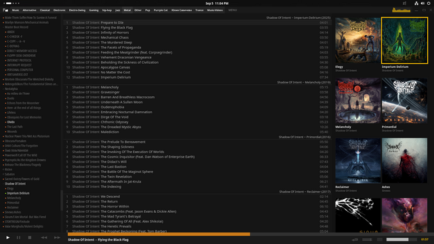Image resolution: width=434 pixels, height=244 pixels.
Task: Skip back to the previous track
Action: tap(44, 237)
